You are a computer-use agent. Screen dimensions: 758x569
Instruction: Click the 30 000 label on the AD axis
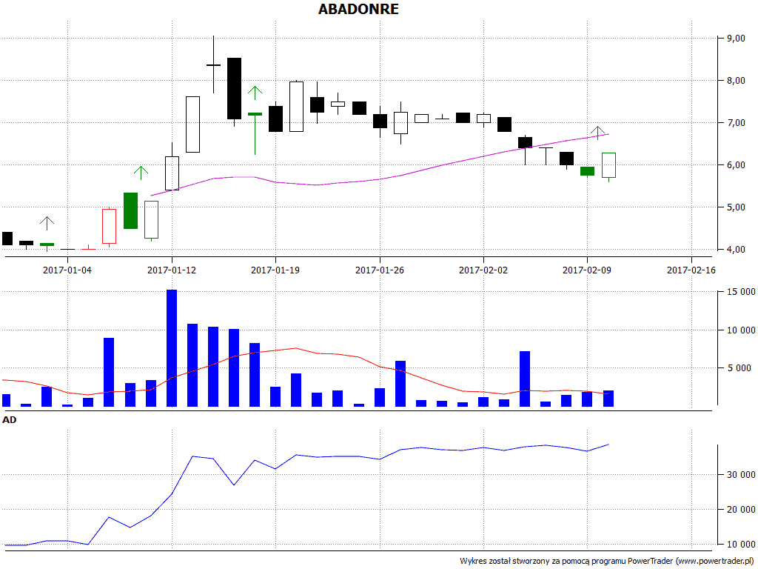tap(741, 474)
